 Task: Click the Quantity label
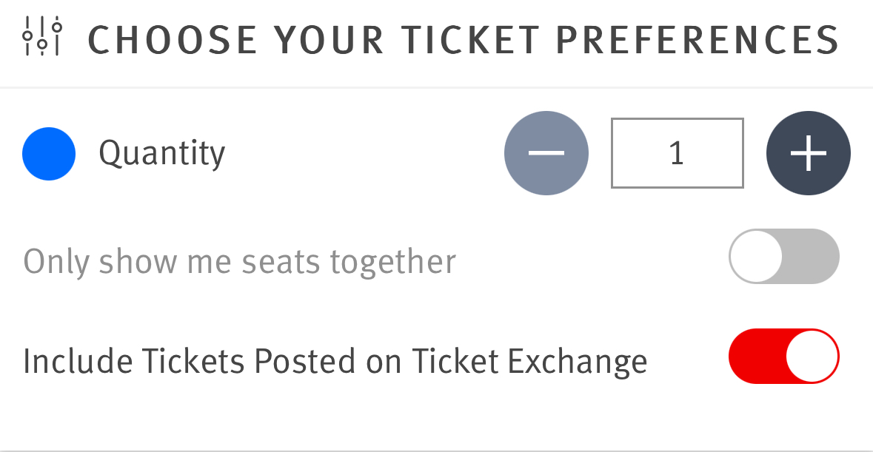click(162, 154)
